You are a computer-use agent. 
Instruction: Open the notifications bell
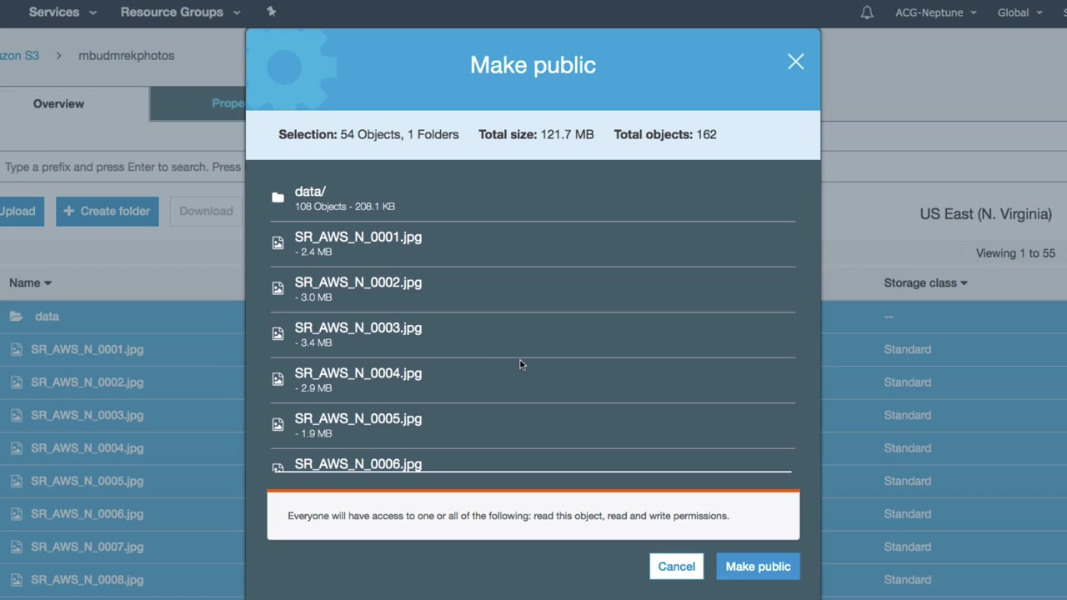click(x=867, y=12)
